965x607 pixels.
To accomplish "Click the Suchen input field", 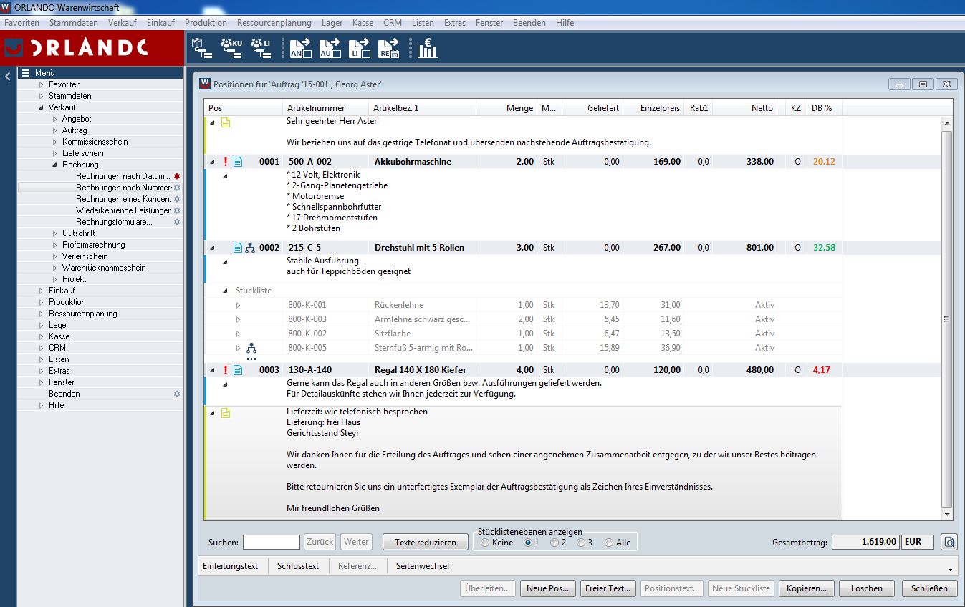I will point(272,542).
